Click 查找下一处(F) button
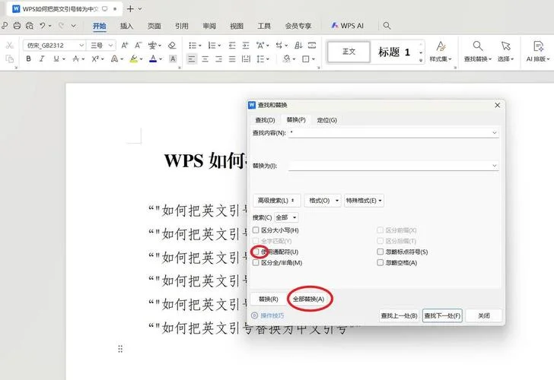 442,315
